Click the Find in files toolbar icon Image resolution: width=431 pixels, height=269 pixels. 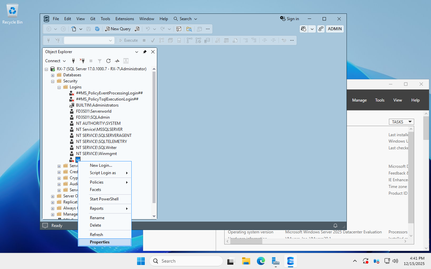(189, 29)
